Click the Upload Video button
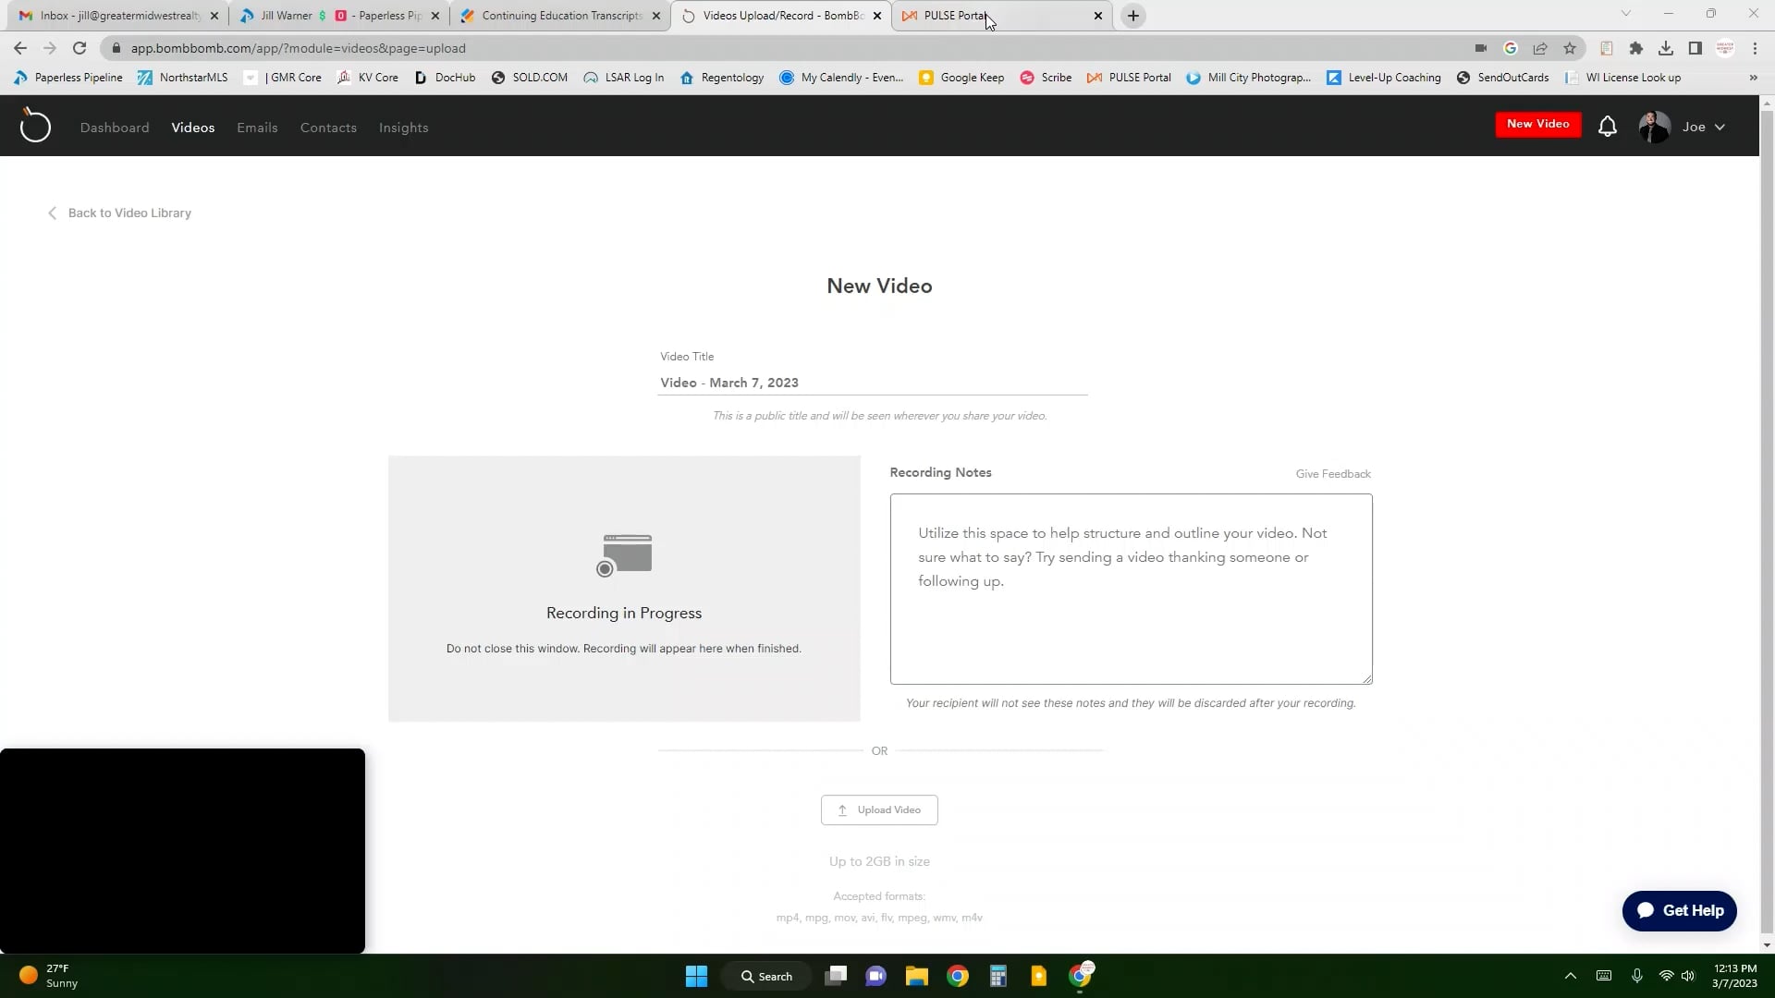The width and height of the screenshot is (1775, 998). coord(879,809)
